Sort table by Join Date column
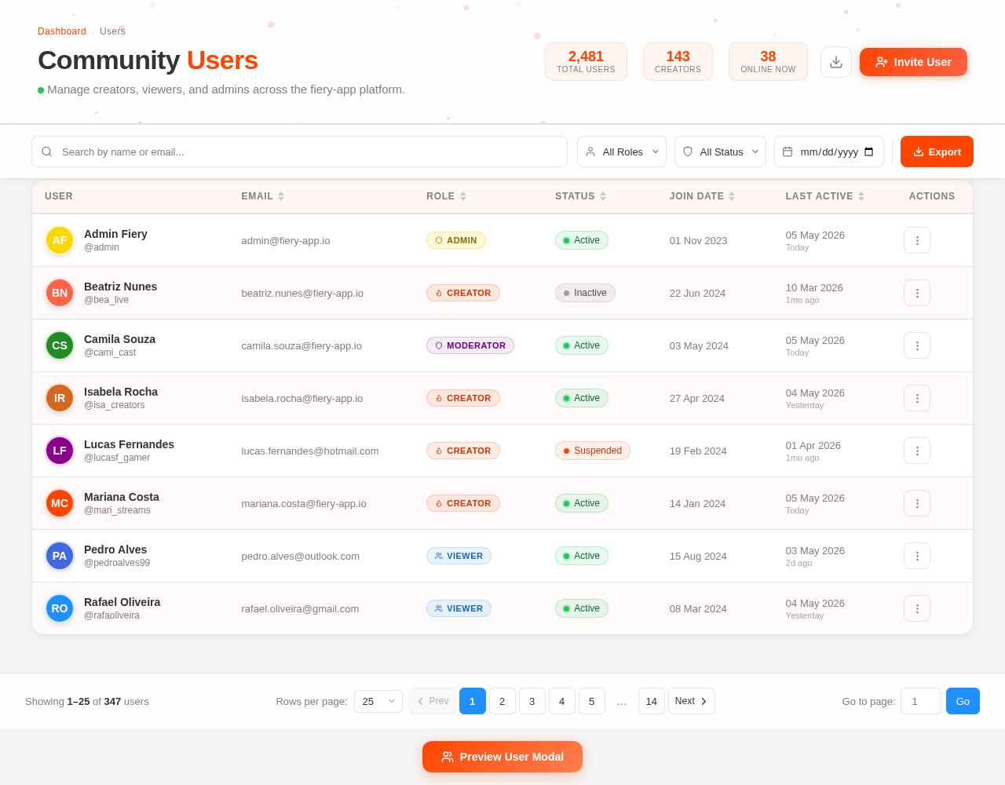1005x785 pixels. tap(703, 196)
